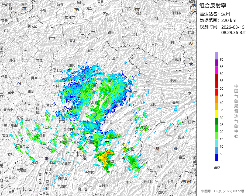Click the '45' colorbar tick label
The height and width of the screenshot is (196, 248).
click(221, 96)
